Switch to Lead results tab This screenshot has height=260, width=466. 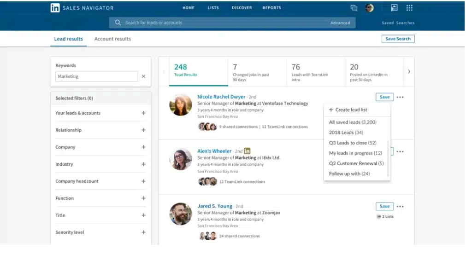pyautogui.click(x=68, y=39)
